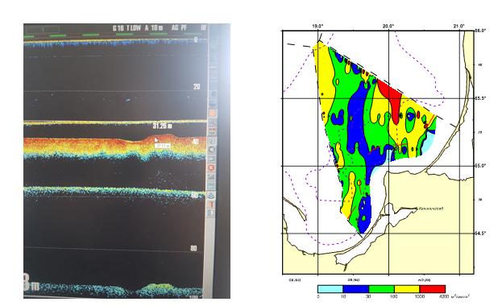The width and height of the screenshot is (502, 306).
Task: Click the A 10m range setting
Action: point(154,28)
